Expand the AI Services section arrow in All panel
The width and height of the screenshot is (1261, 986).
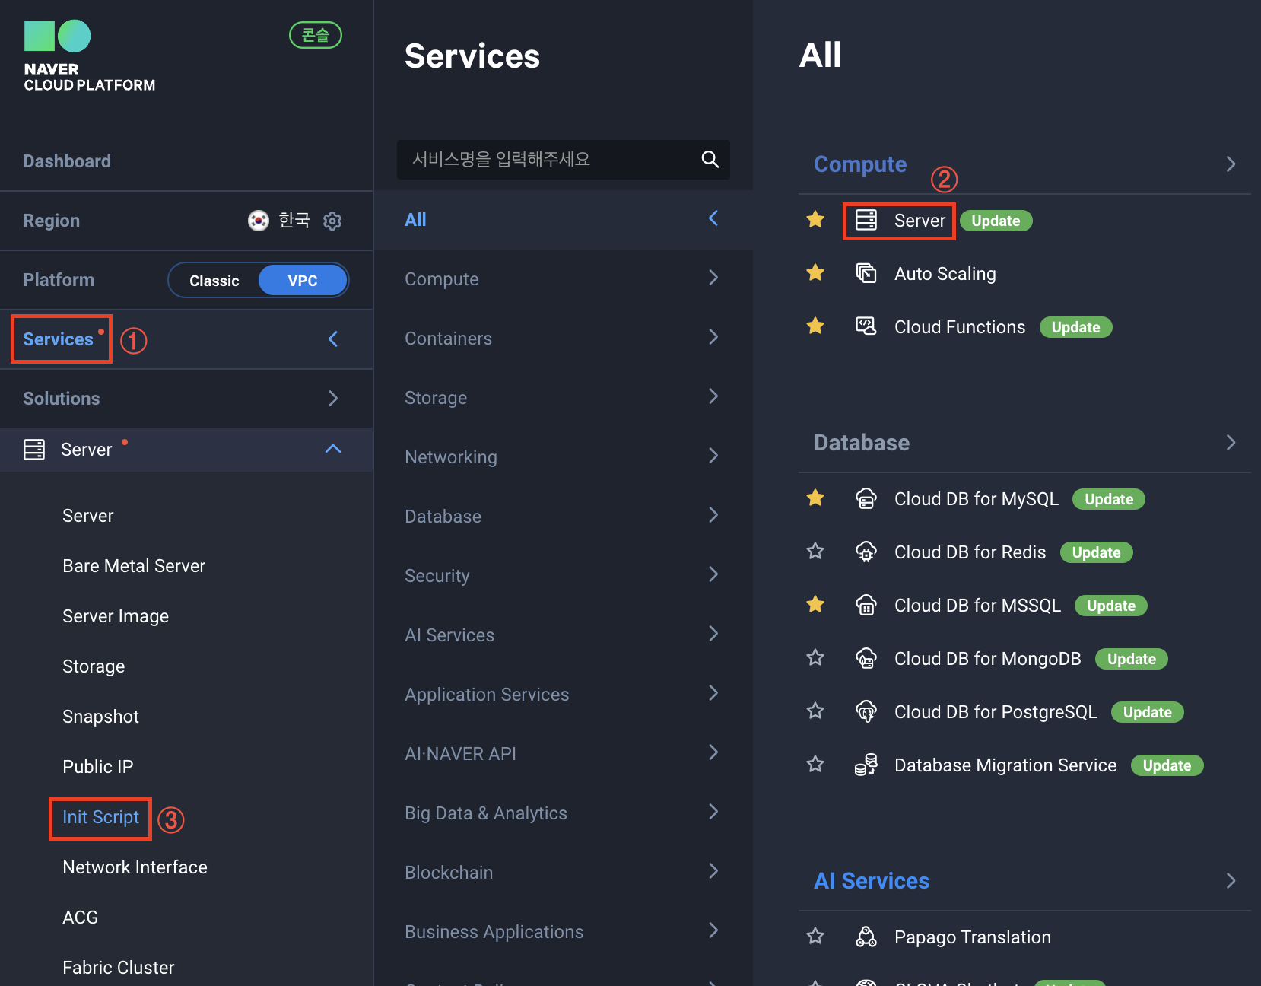click(1231, 881)
